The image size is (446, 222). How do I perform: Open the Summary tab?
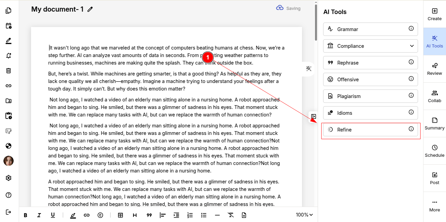pyautogui.click(x=434, y=123)
